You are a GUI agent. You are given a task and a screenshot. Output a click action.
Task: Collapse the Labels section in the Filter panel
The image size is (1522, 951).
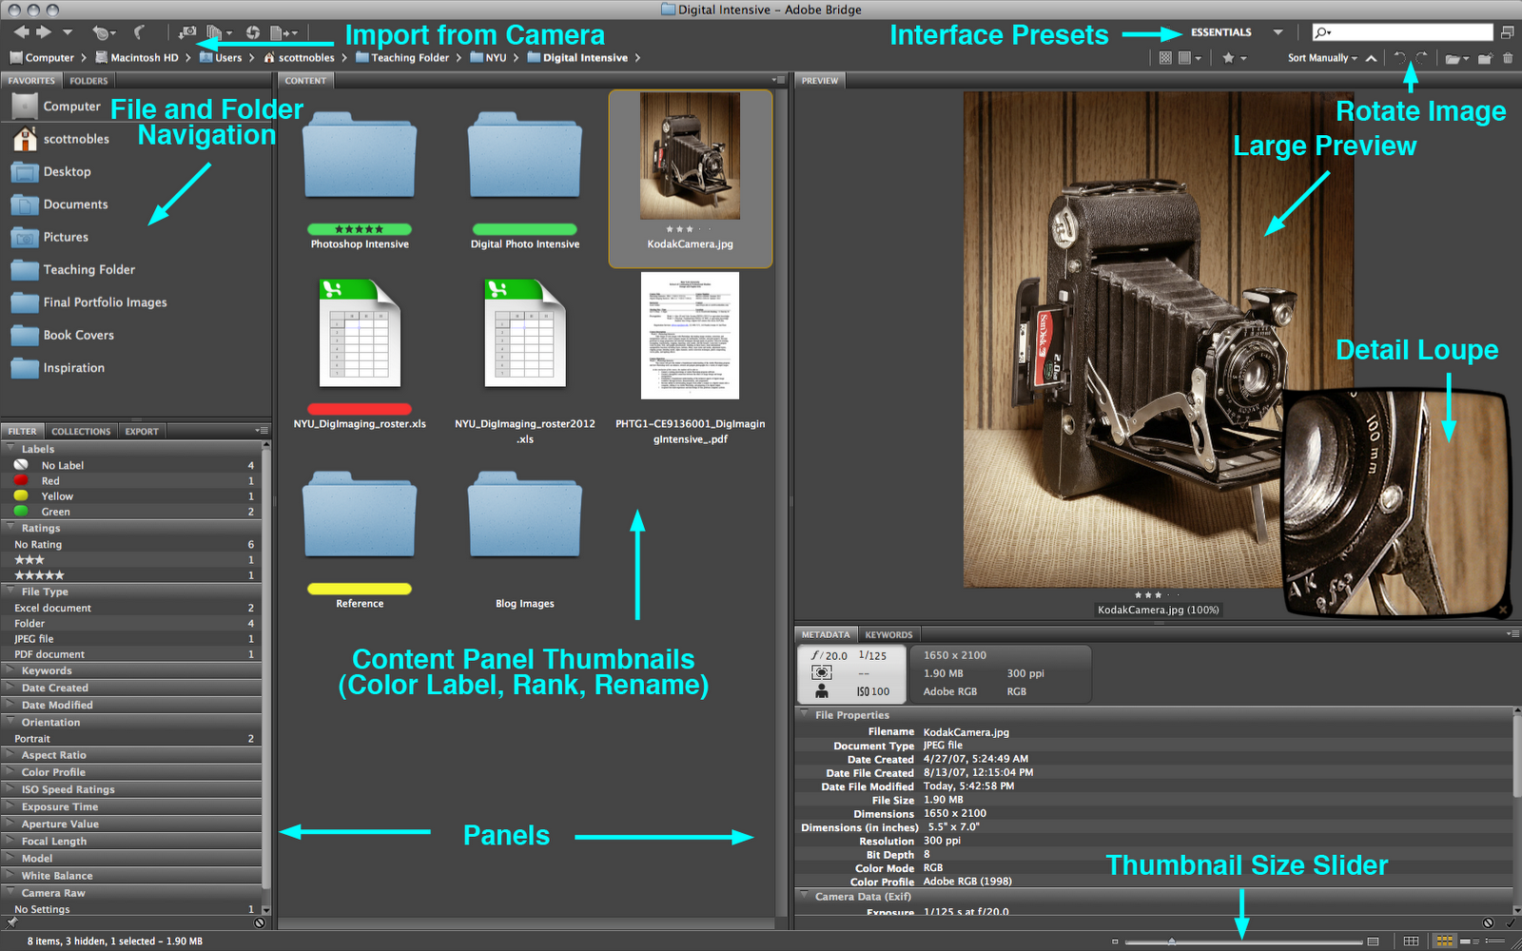tap(11, 448)
